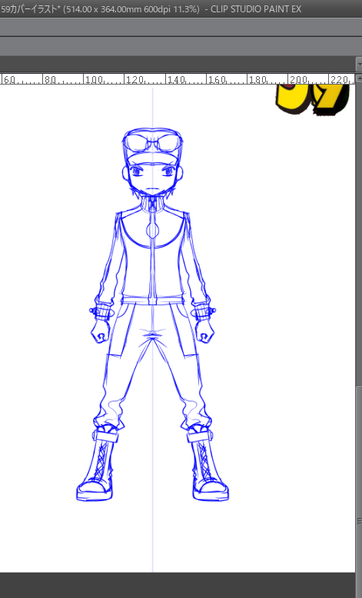Click the title text '59カバーイラスト*'
The width and height of the screenshot is (362, 598).
point(31,8)
